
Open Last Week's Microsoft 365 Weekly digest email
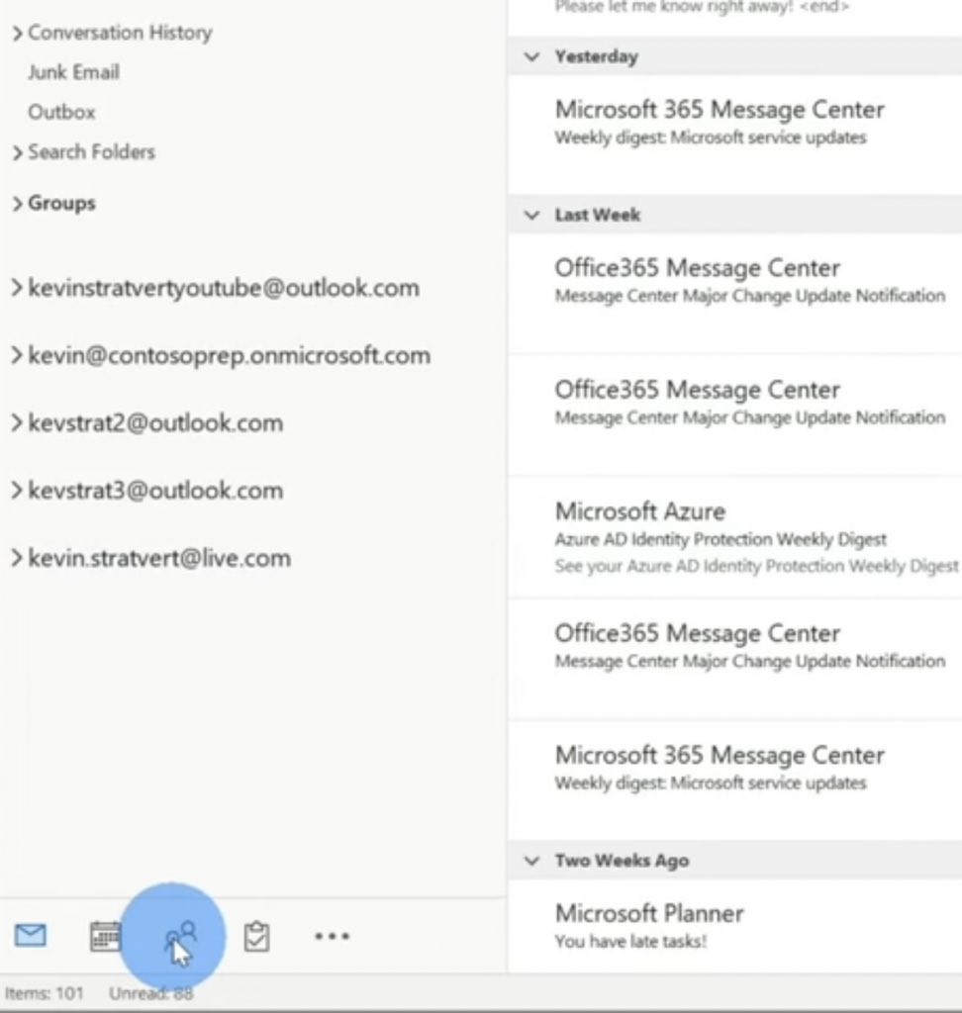click(x=735, y=780)
